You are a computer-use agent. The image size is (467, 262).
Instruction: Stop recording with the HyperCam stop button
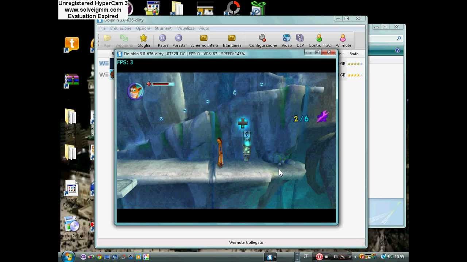coord(326,257)
